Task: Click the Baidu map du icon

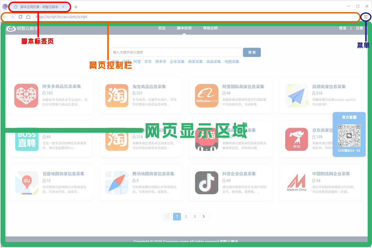Action: tap(27, 183)
